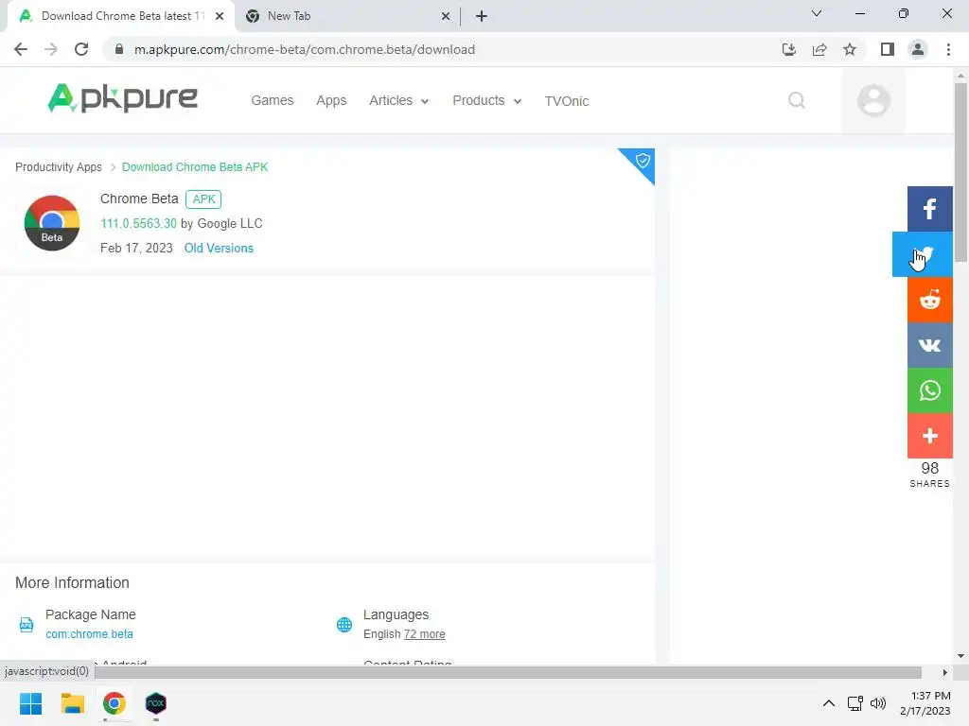This screenshot has height=726, width=969.
Task: Go forward in browser history
Action: (51, 49)
